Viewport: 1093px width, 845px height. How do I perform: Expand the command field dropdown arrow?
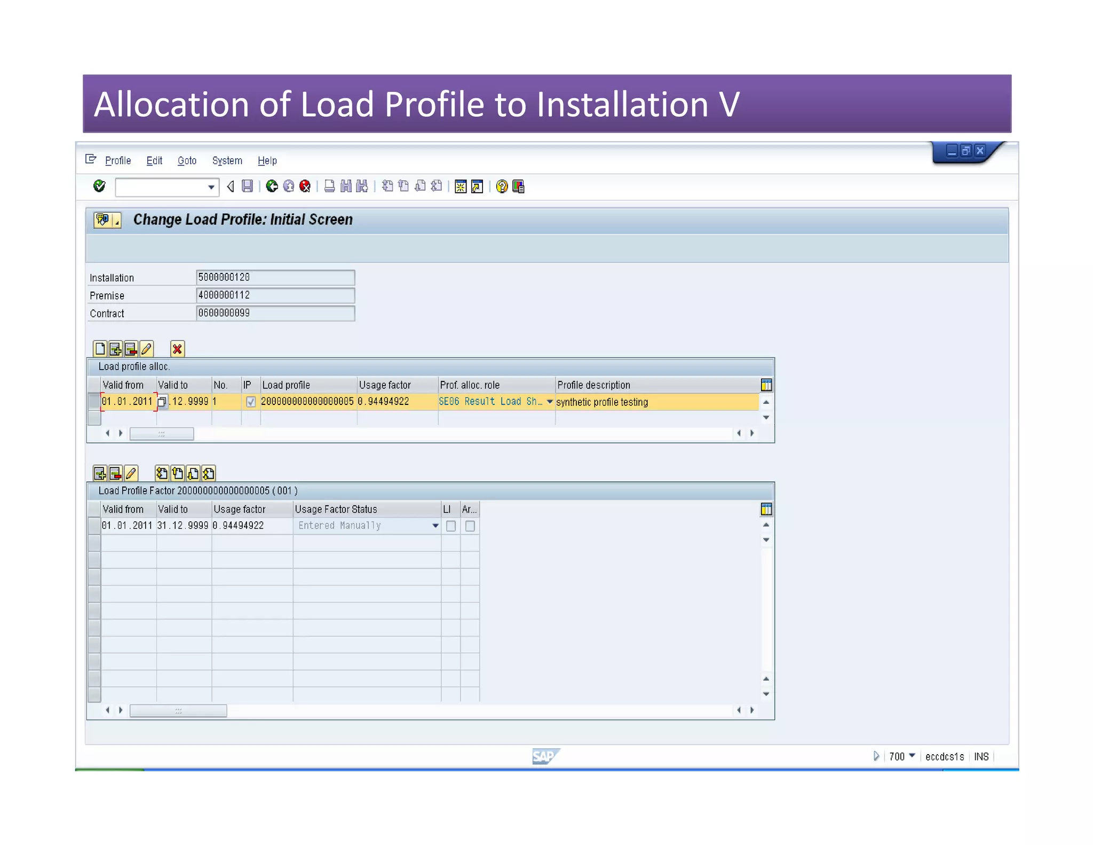(211, 187)
